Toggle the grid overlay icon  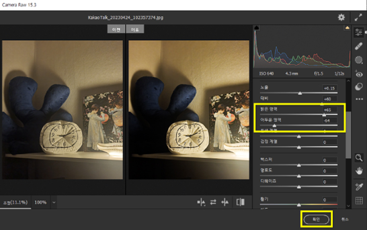point(359,201)
